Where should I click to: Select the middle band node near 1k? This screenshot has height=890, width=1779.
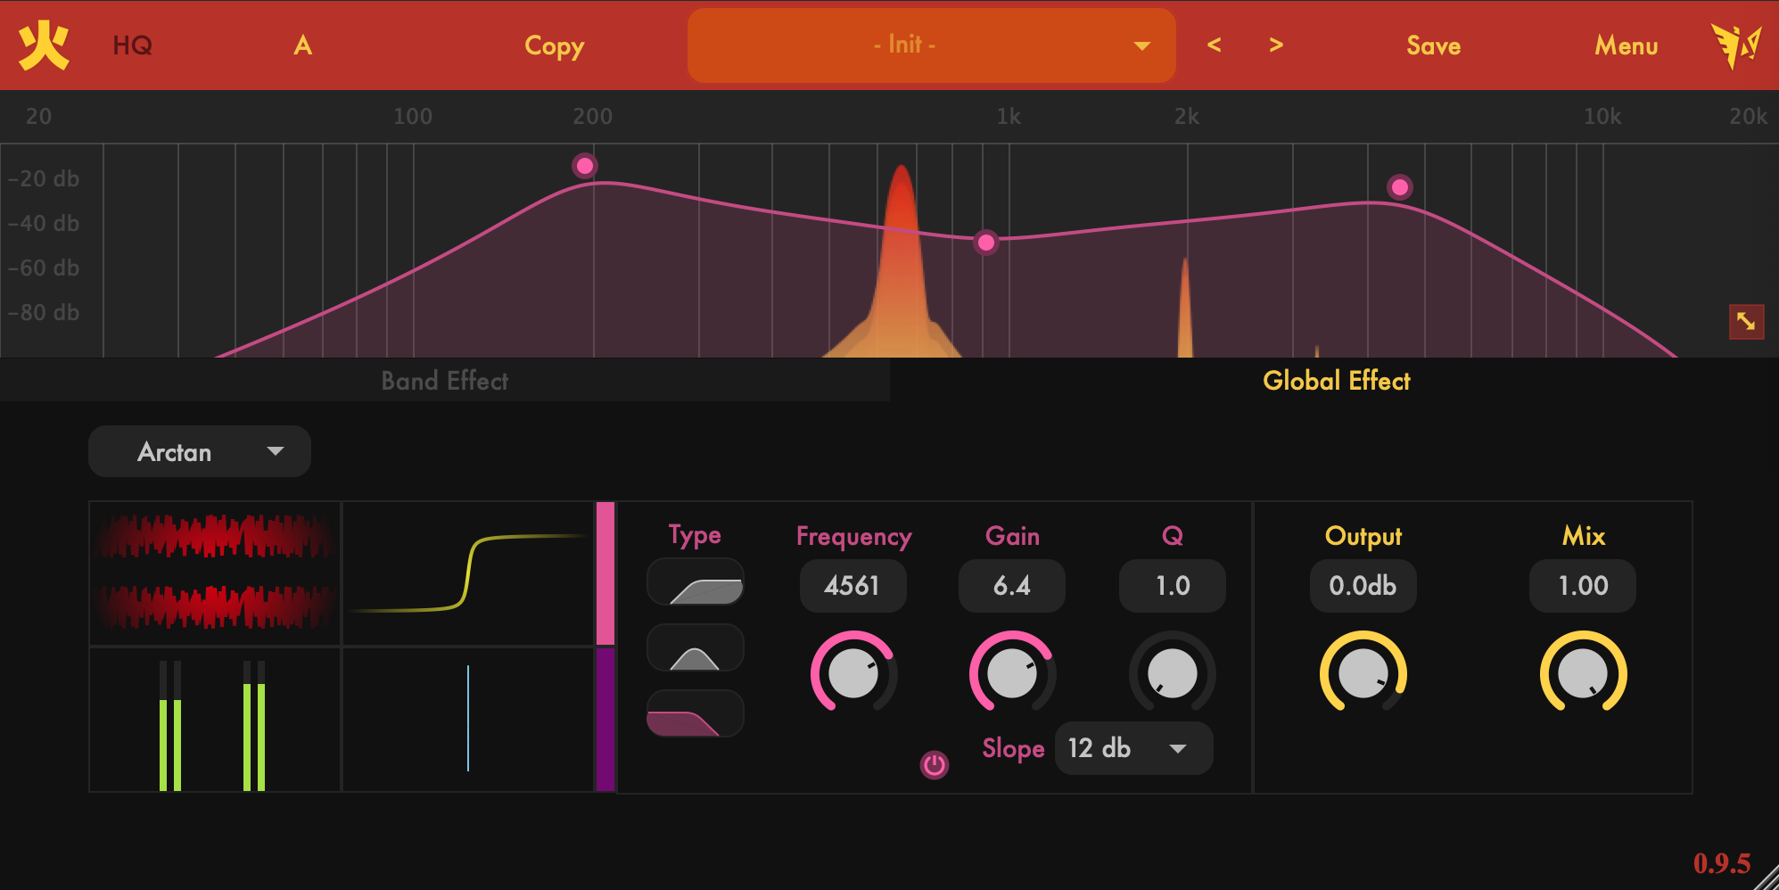[x=985, y=242]
